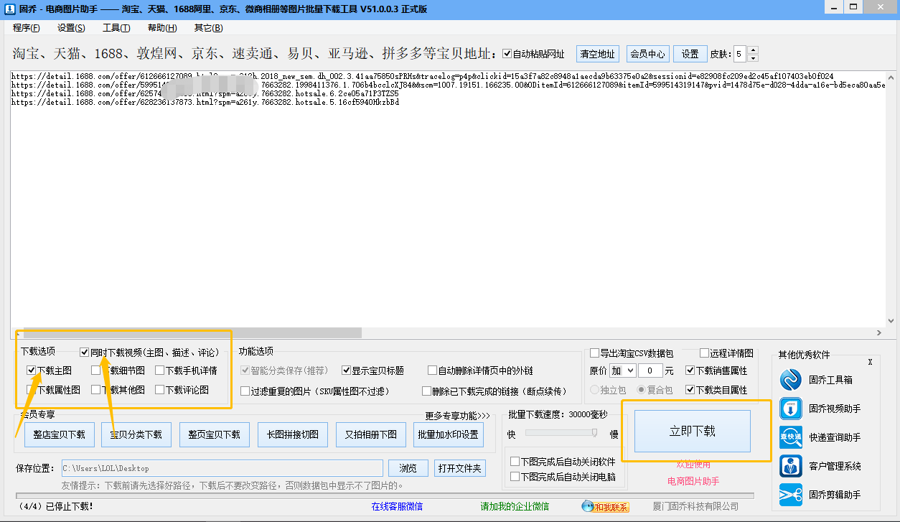The height and width of the screenshot is (522, 900).
Task: Increase the 皮肤 skin number with up arrow
Action: (752, 50)
